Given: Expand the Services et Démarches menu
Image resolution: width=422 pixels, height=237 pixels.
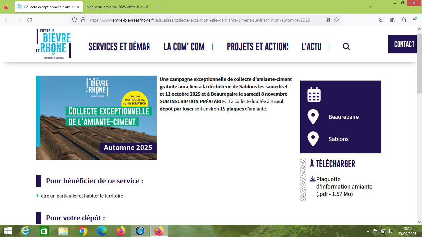Looking at the screenshot, I should [119, 47].
